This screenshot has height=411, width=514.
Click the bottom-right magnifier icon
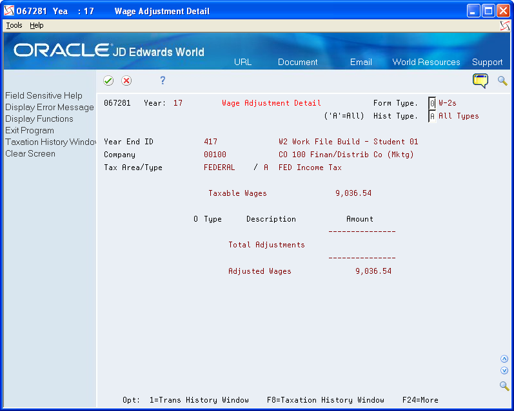coord(504,385)
